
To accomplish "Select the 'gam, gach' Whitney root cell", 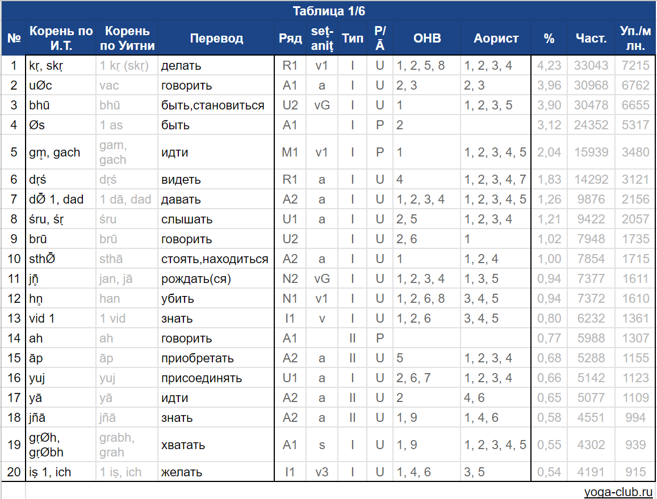I will (x=127, y=152).
